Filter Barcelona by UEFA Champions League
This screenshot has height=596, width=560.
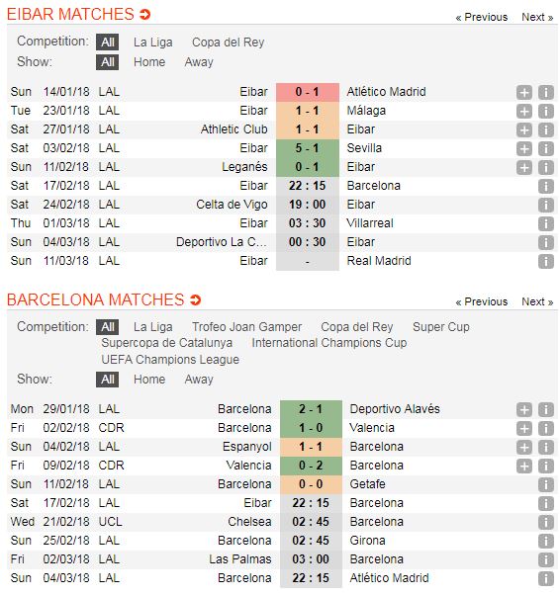(x=170, y=360)
